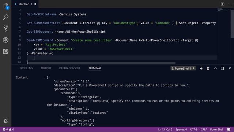Viewport: 234px width, 132px height.
Task: Select the Untitled-1 editor tab
Action: (x=25, y=4)
